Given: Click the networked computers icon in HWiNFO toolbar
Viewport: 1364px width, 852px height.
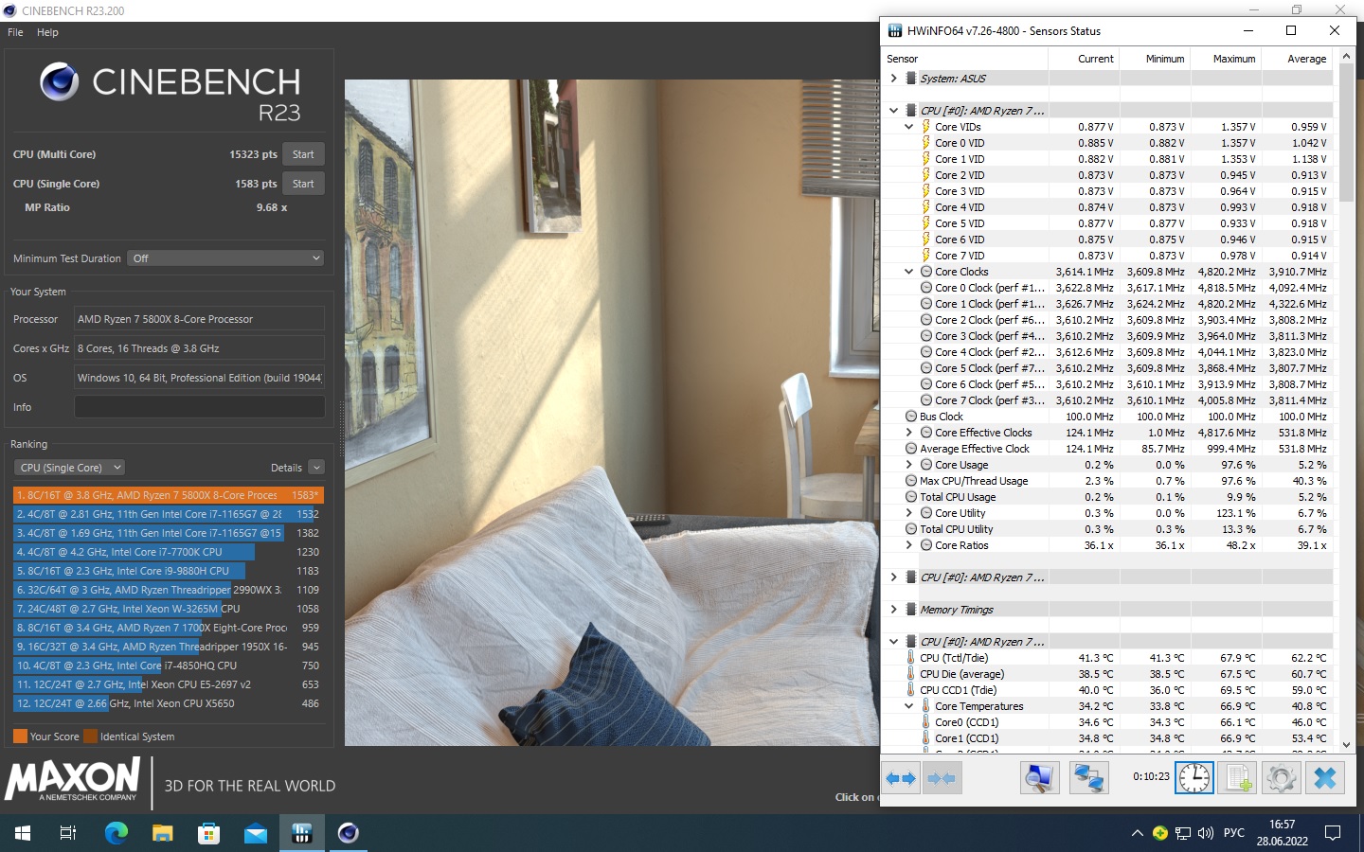Looking at the screenshot, I should pos(1088,778).
